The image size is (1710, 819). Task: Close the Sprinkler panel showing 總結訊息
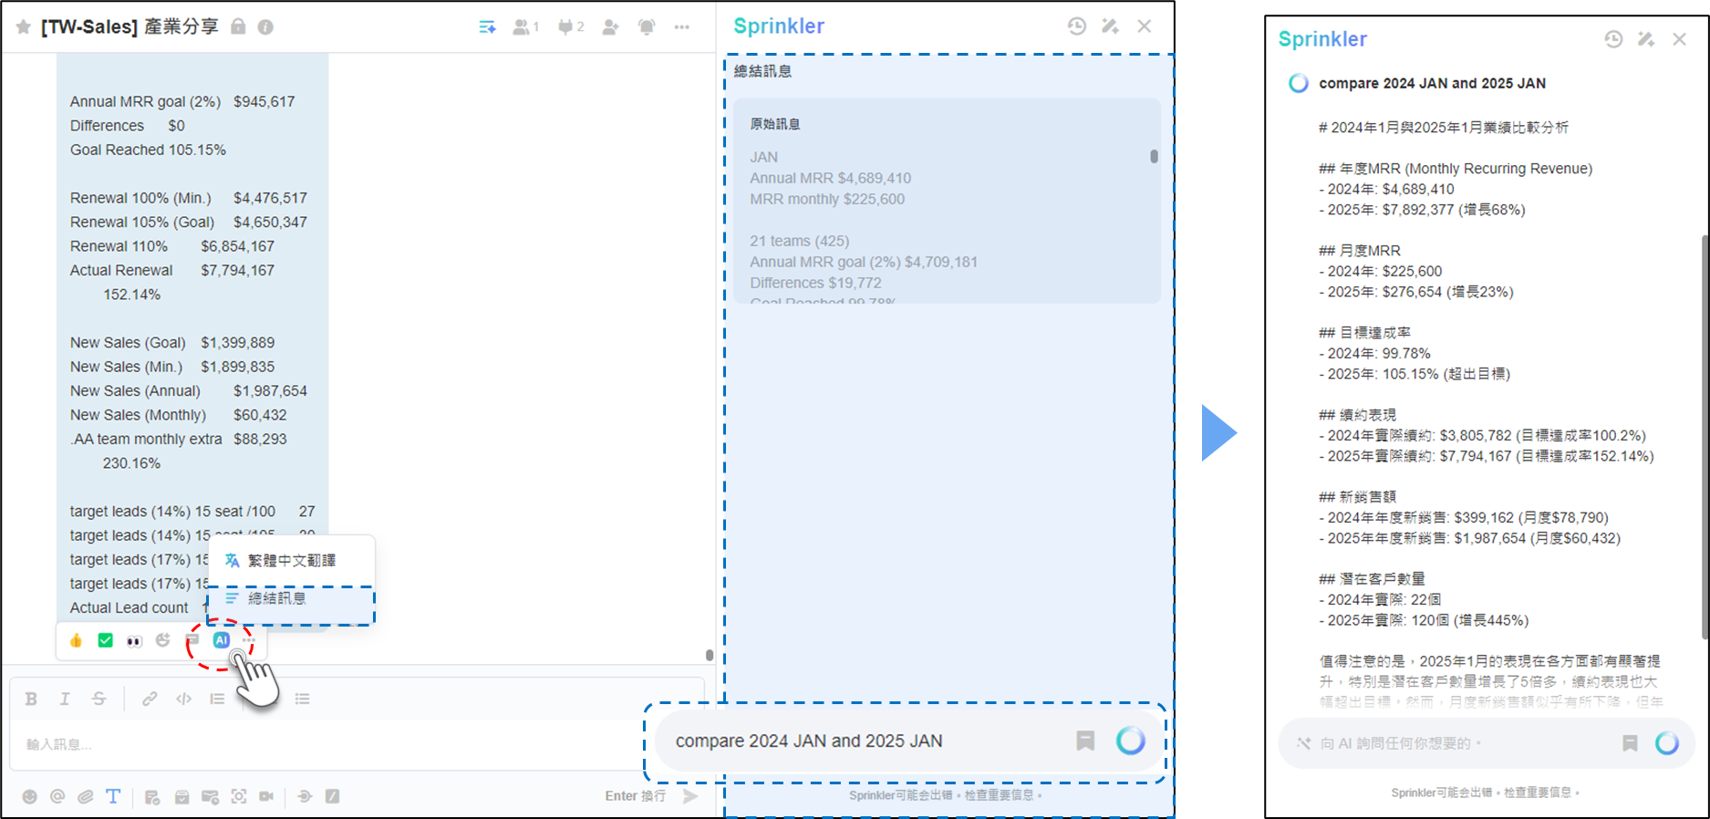tap(1145, 26)
